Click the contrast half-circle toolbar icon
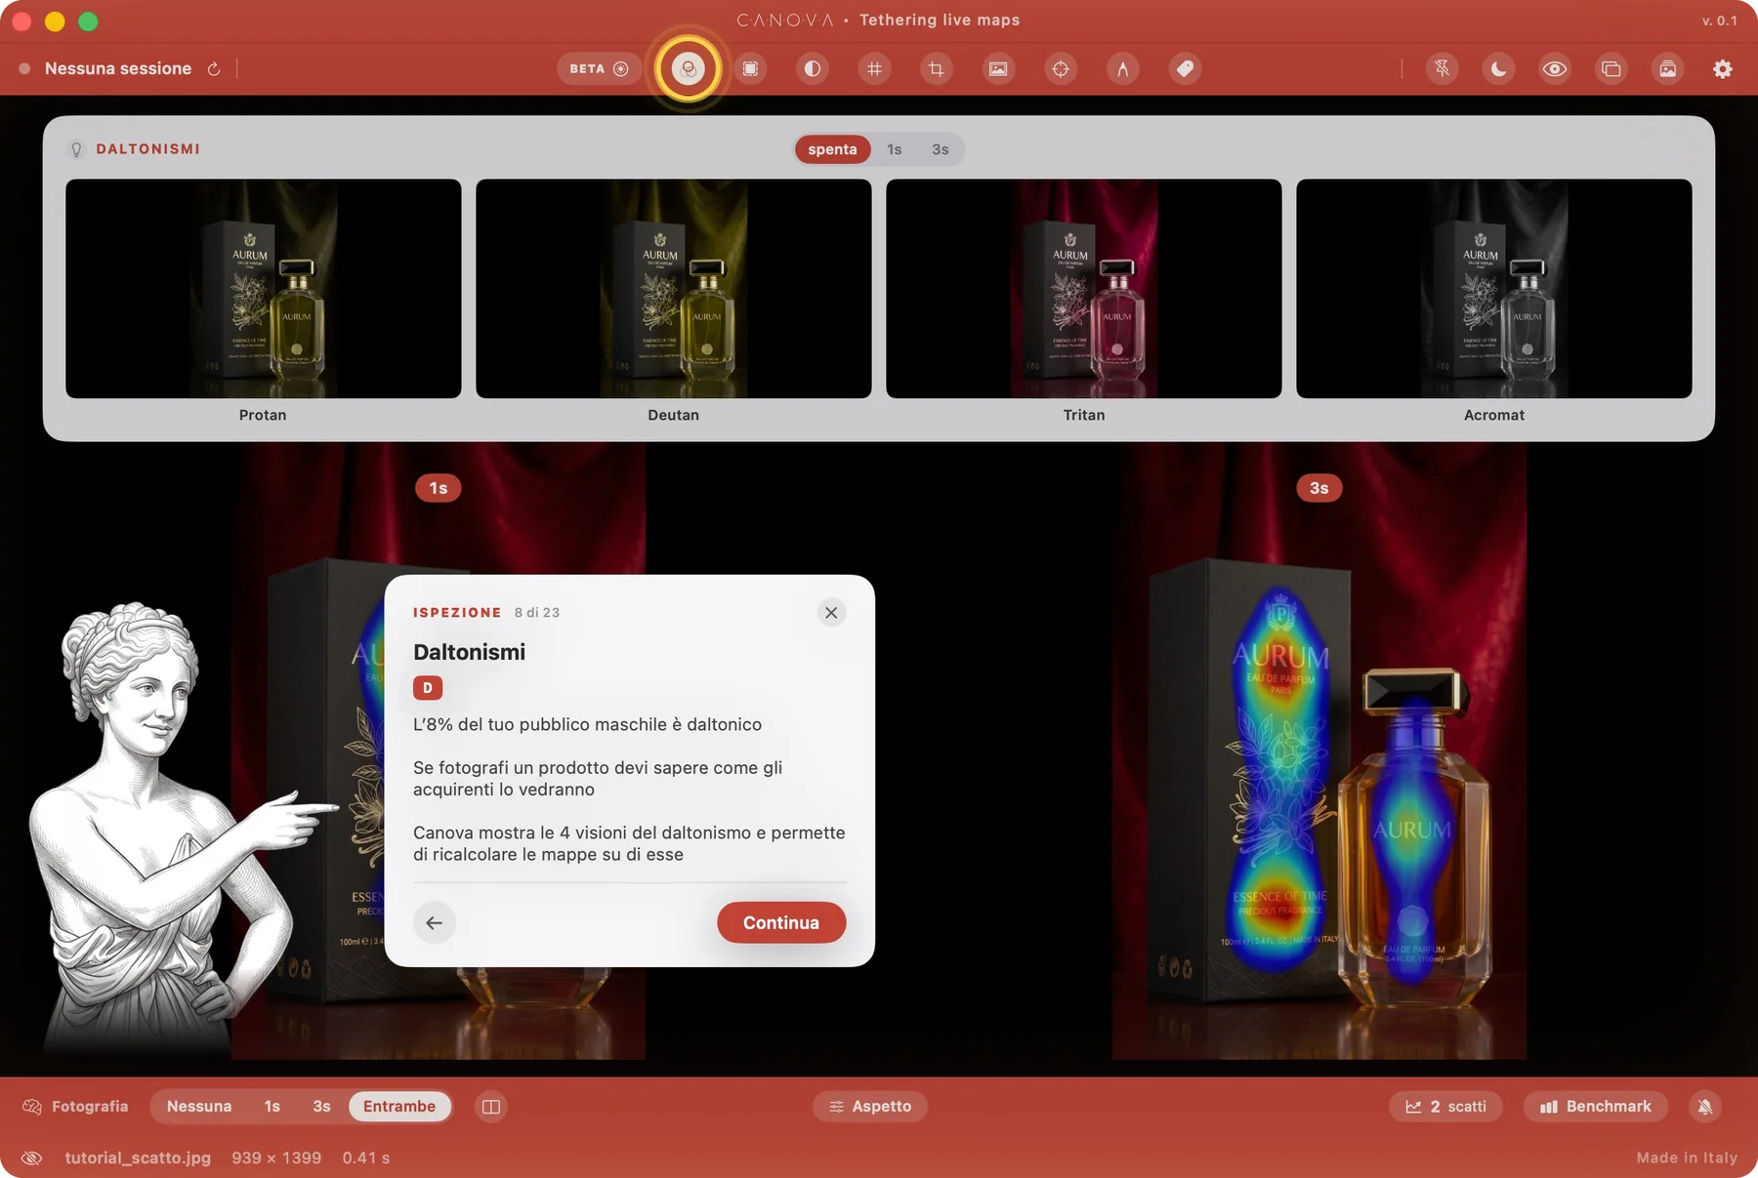 [812, 68]
